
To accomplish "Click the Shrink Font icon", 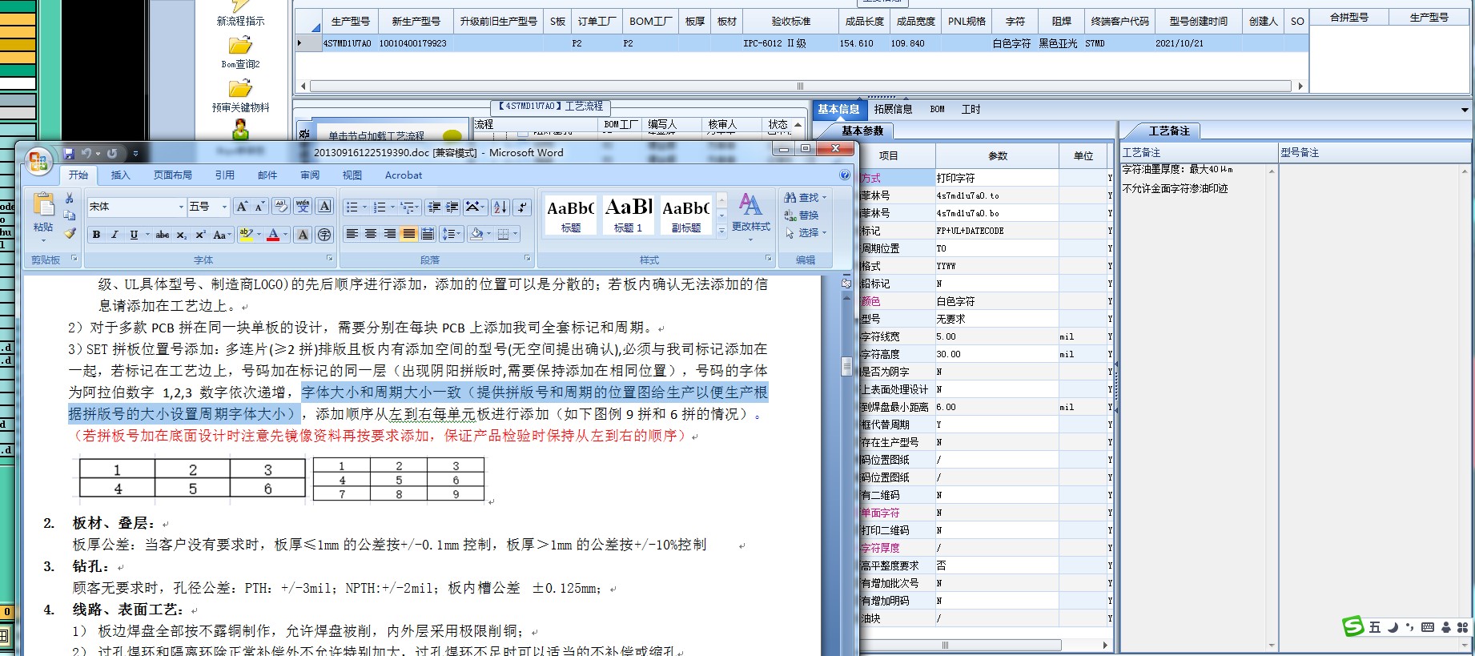I will point(260,207).
